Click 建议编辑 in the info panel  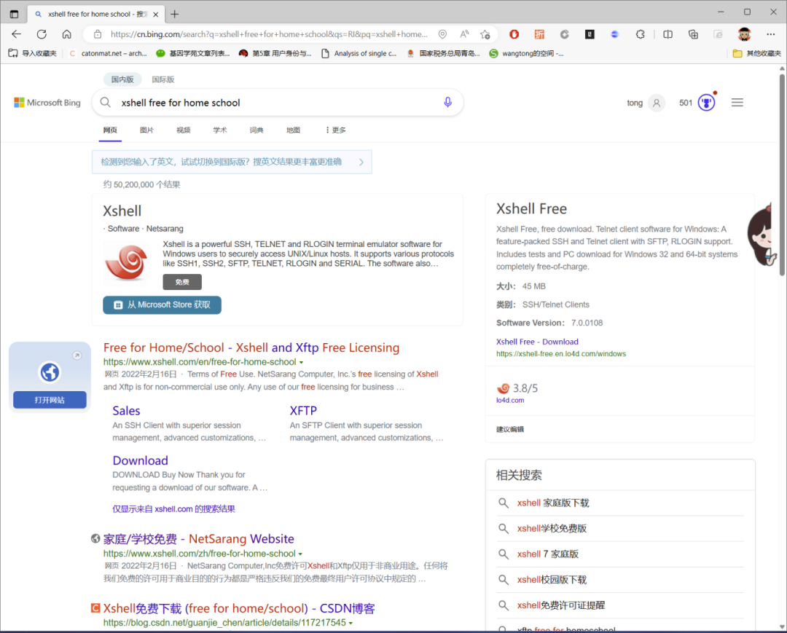[x=510, y=429]
